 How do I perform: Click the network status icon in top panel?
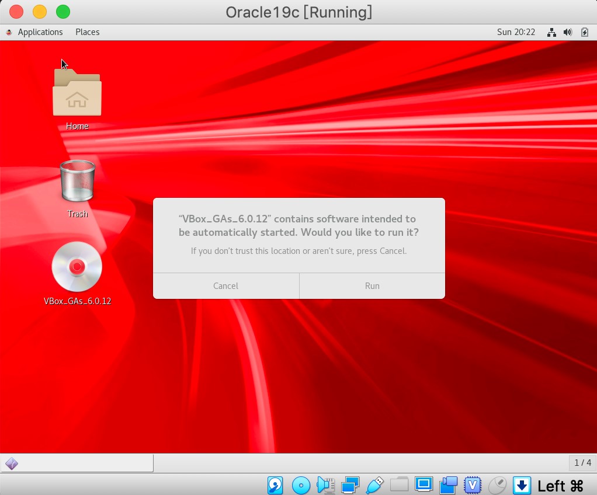(x=551, y=32)
